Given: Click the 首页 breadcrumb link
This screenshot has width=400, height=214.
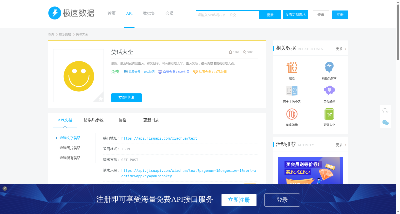Looking at the screenshot, I should click(51, 34).
